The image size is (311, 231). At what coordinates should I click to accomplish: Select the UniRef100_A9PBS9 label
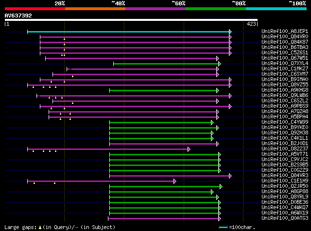point(285,106)
